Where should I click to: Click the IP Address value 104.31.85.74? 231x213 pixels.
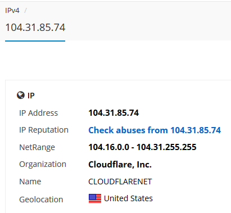pos(114,113)
